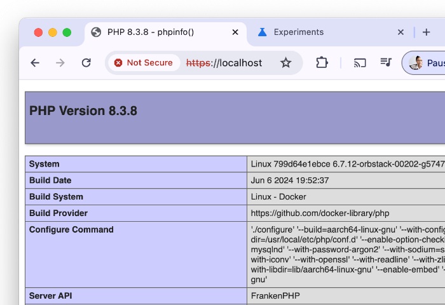The width and height of the screenshot is (445, 305).
Task: Click the FrankenPHP value
Action: (x=275, y=295)
